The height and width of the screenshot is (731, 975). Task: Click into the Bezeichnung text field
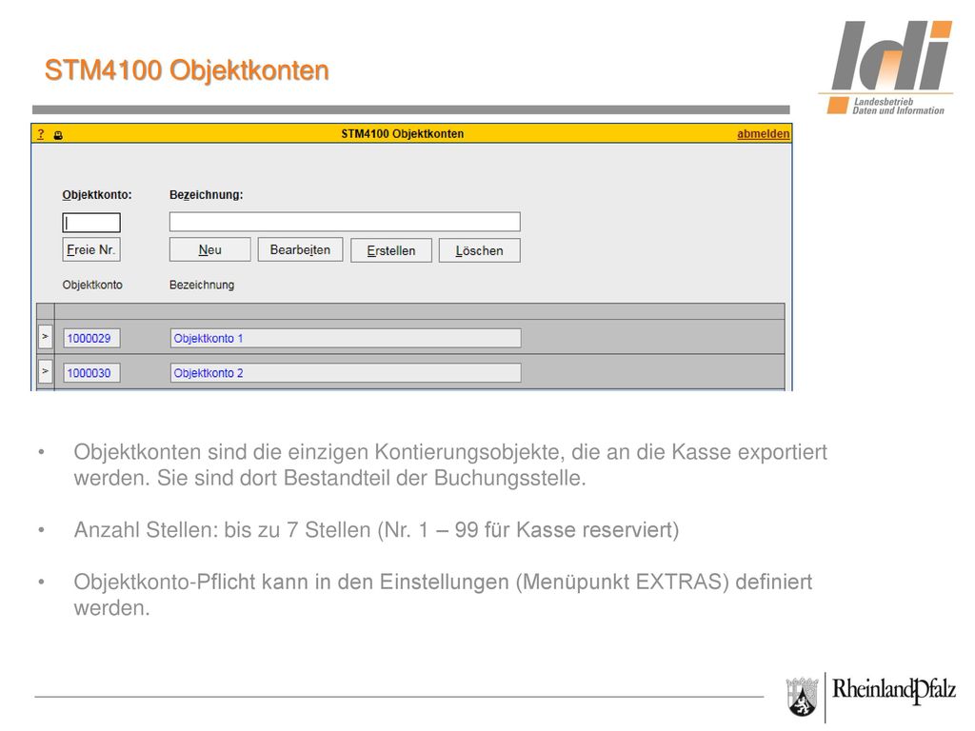pyautogui.click(x=345, y=221)
